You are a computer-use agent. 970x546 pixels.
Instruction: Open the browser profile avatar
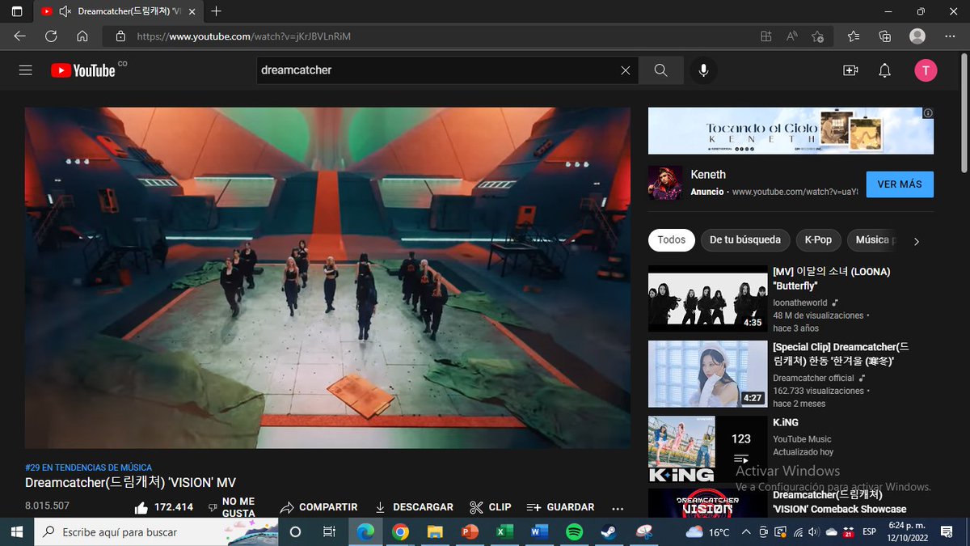(917, 36)
